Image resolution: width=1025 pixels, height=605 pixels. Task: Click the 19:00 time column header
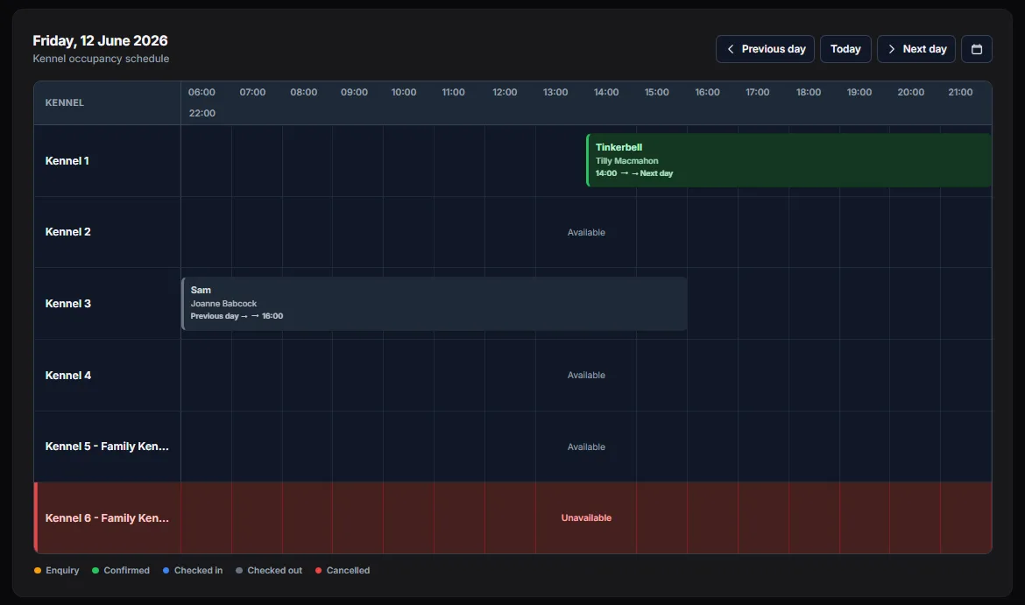tap(859, 92)
